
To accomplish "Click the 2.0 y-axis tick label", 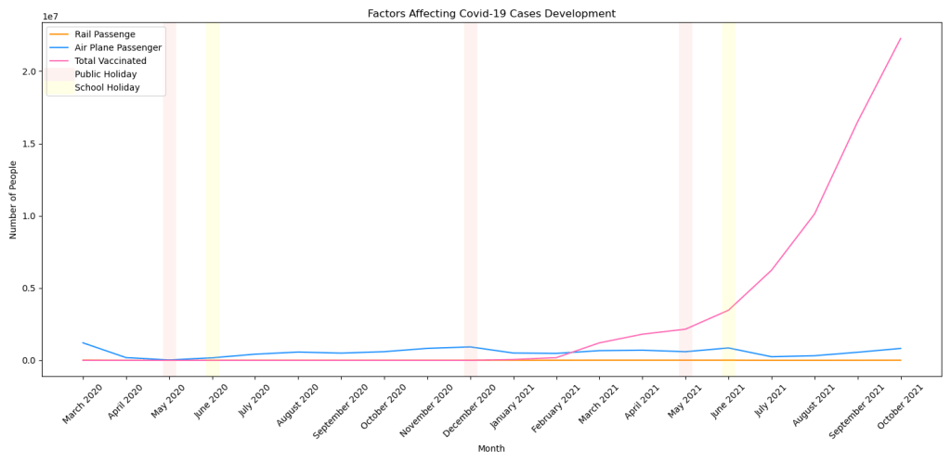I will (29, 71).
